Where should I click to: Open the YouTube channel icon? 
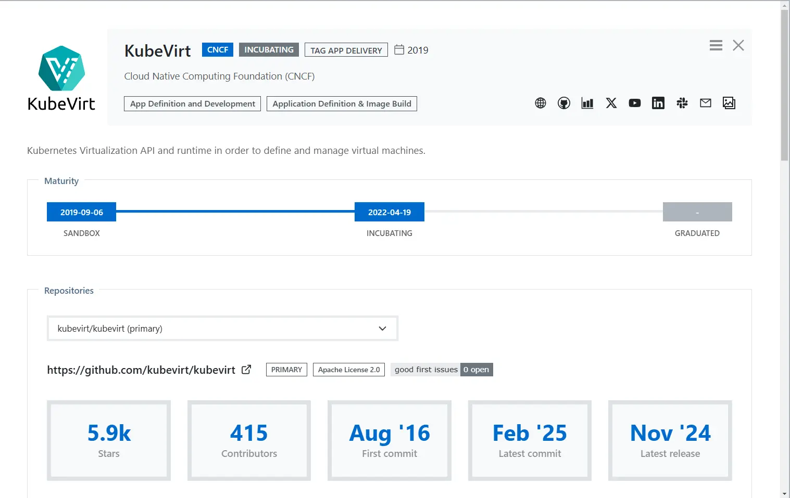634,103
